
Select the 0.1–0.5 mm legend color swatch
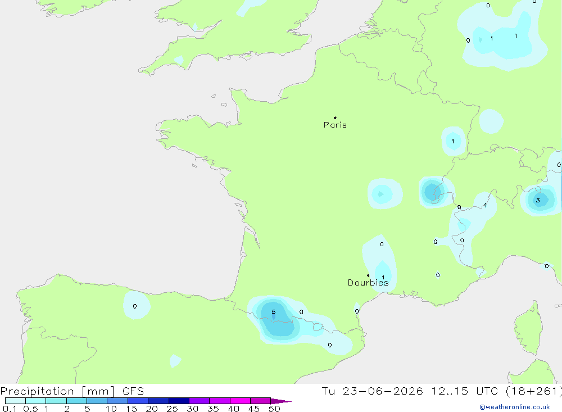click(x=15, y=401)
